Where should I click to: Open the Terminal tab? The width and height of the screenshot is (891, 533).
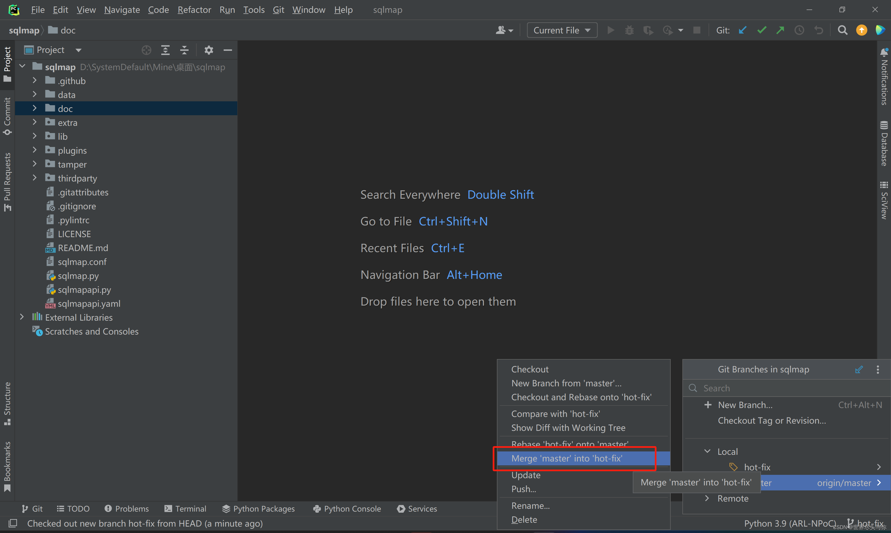coord(185,509)
